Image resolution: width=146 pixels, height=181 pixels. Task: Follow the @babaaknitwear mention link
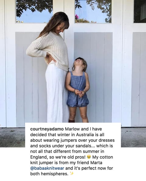click(x=47, y=168)
